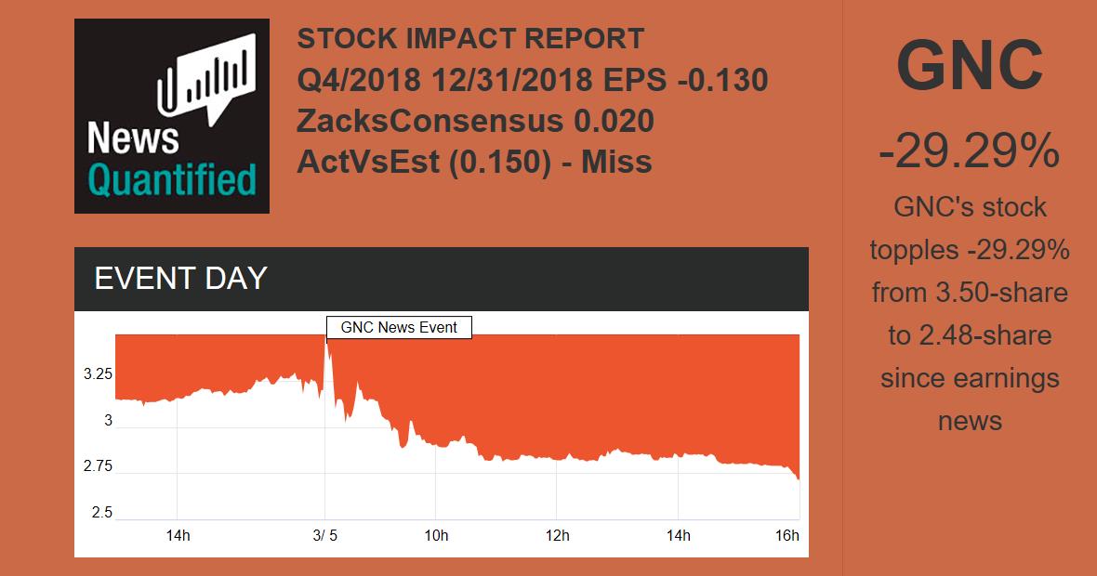The height and width of the screenshot is (576, 1097).
Task: Click the EVENT DAY header bar
Action: point(441,279)
